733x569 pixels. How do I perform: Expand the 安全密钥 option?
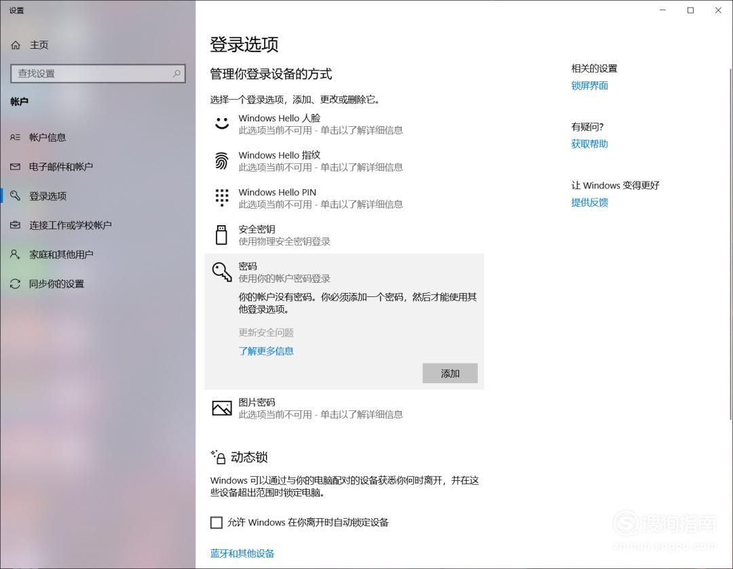tap(344, 235)
